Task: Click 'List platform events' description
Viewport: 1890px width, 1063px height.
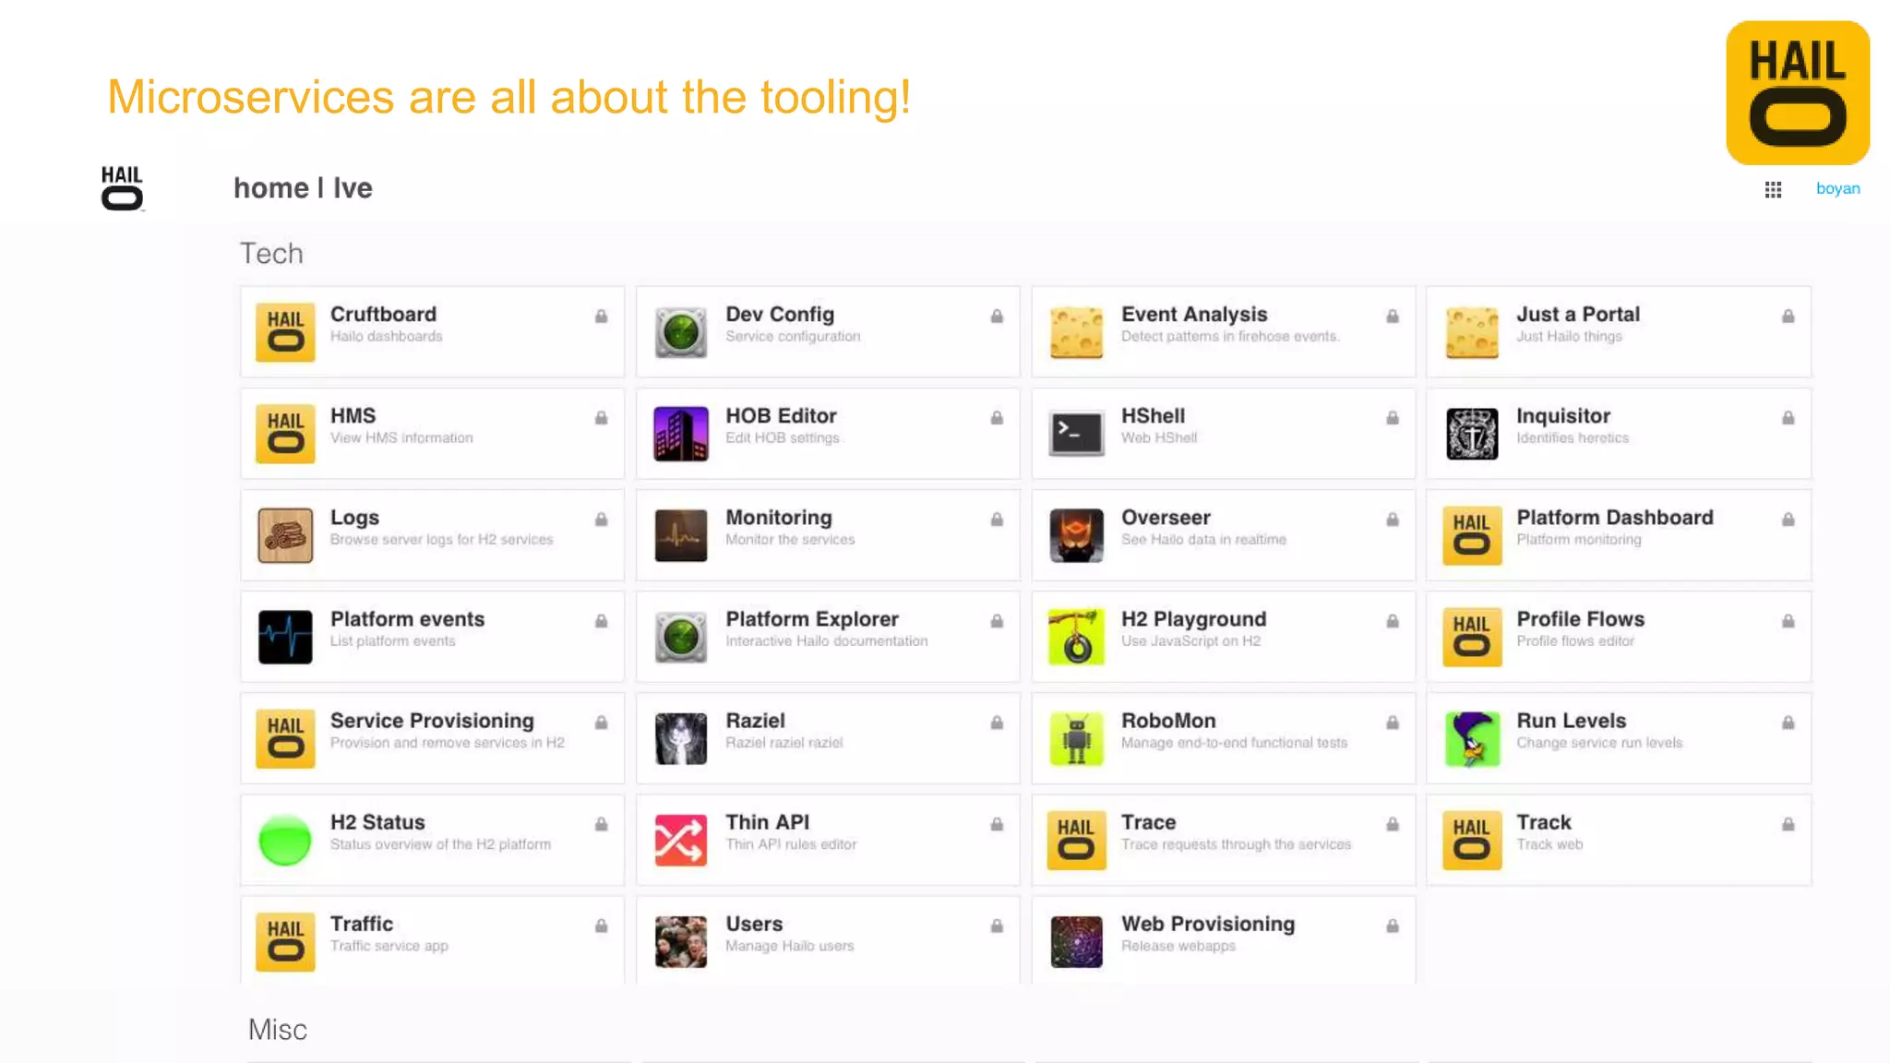Action: pyautogui.click(x=392, y=641)
